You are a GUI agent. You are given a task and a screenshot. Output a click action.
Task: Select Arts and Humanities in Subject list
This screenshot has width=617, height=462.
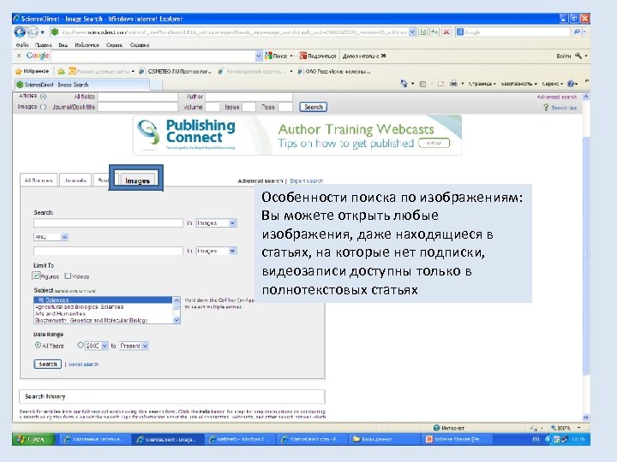pyautogui.click(x=103, y=313)
